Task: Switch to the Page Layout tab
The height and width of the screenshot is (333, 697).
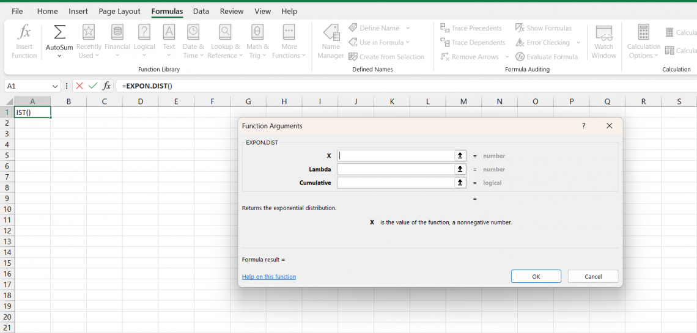Action: point(119,11)
